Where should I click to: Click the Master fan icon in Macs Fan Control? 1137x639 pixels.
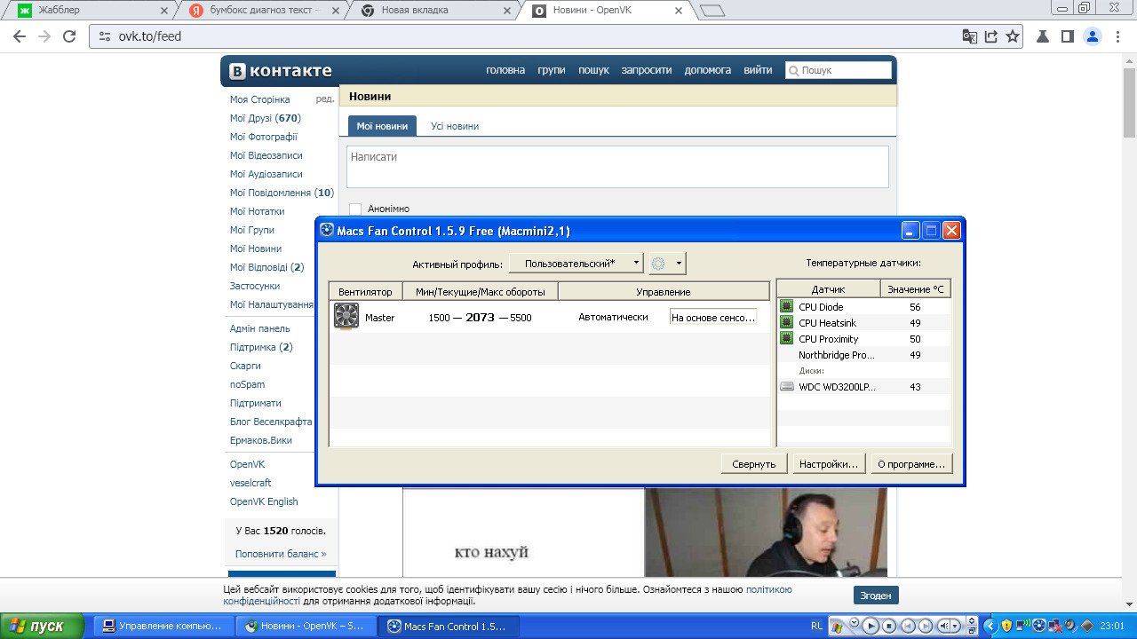[x=346, y=316]
